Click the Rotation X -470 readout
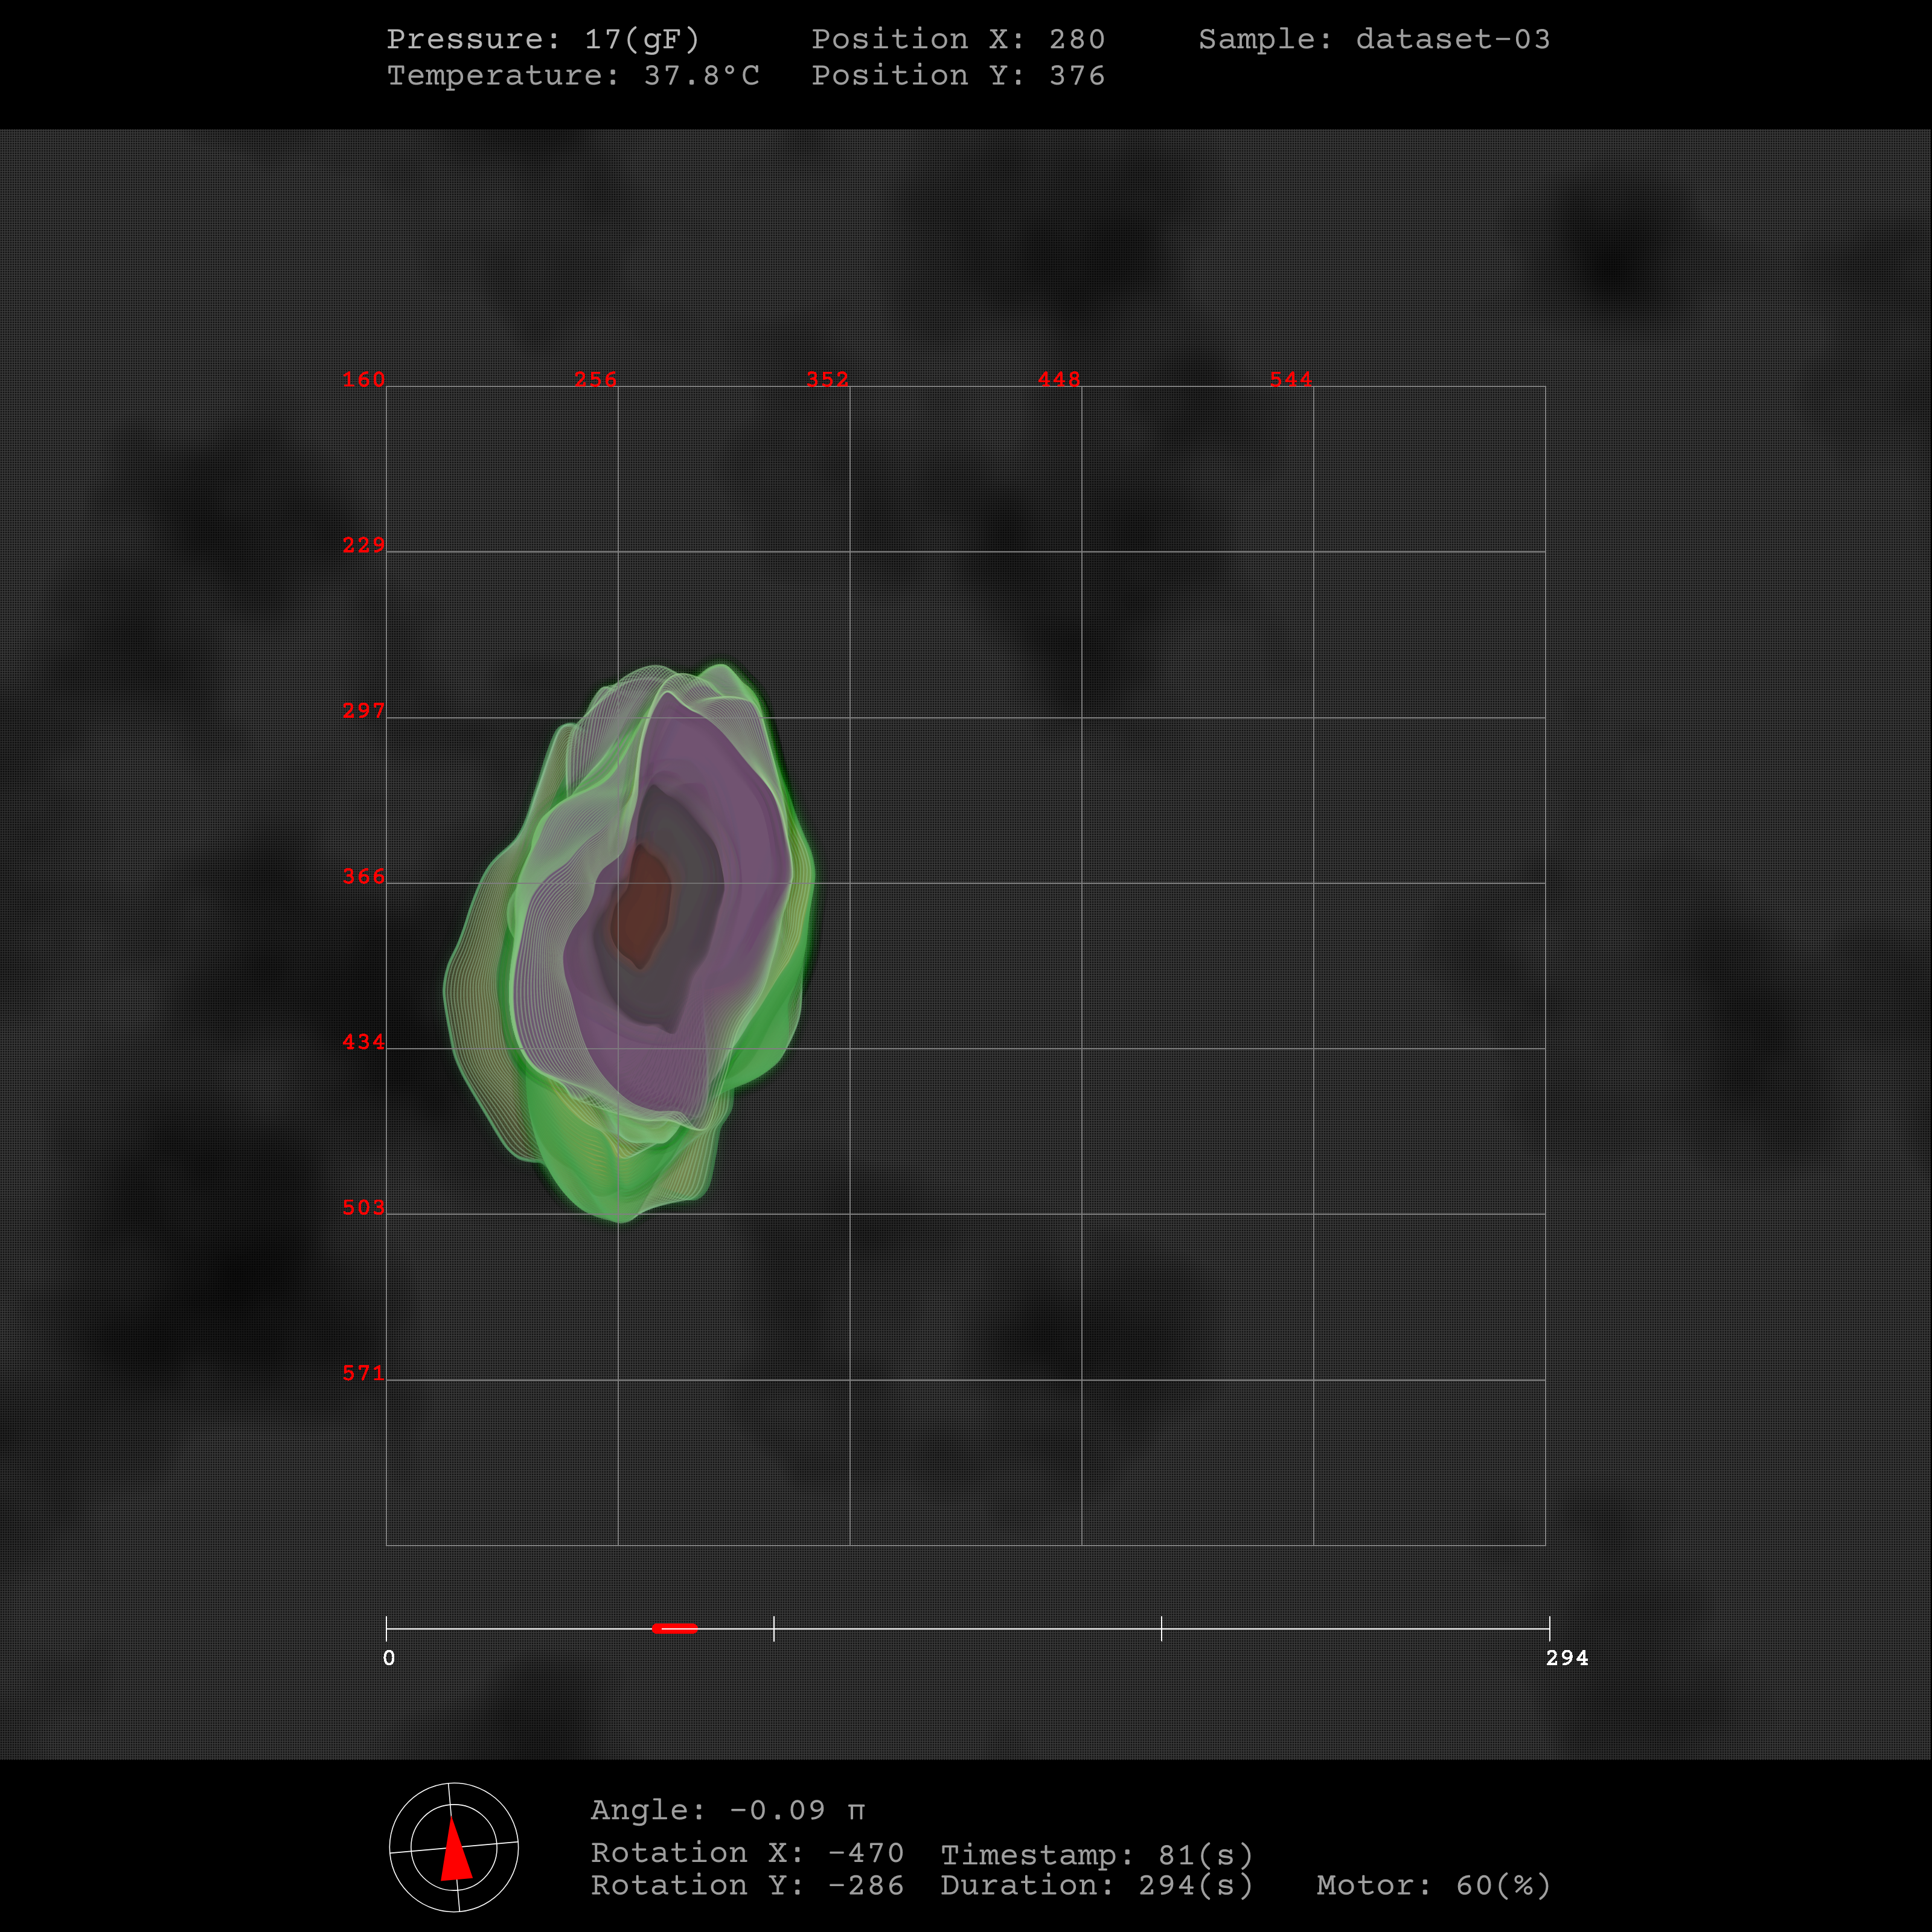This screenshot has width=1932, height=1932. (747, 1853)
